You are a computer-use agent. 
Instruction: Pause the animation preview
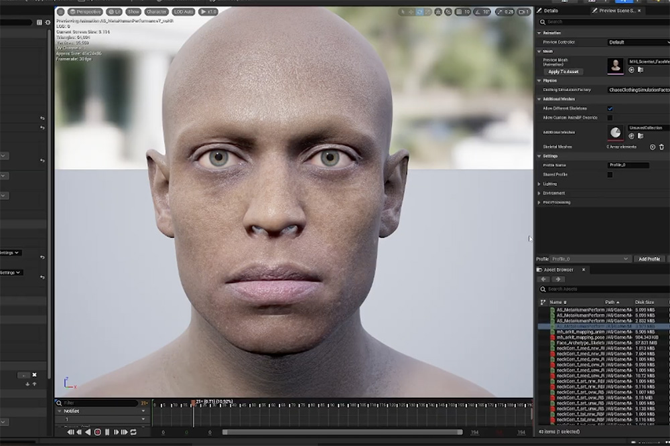[x=107, y=433]
